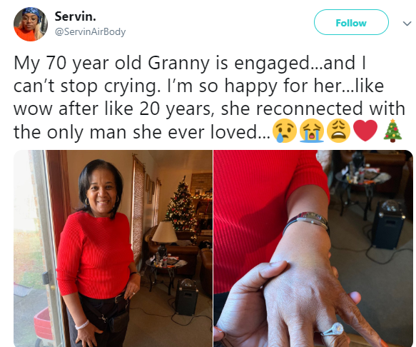Open the tweet options chevron menu
Viewport: 416px width, 347px height.
tap(407, 24)
